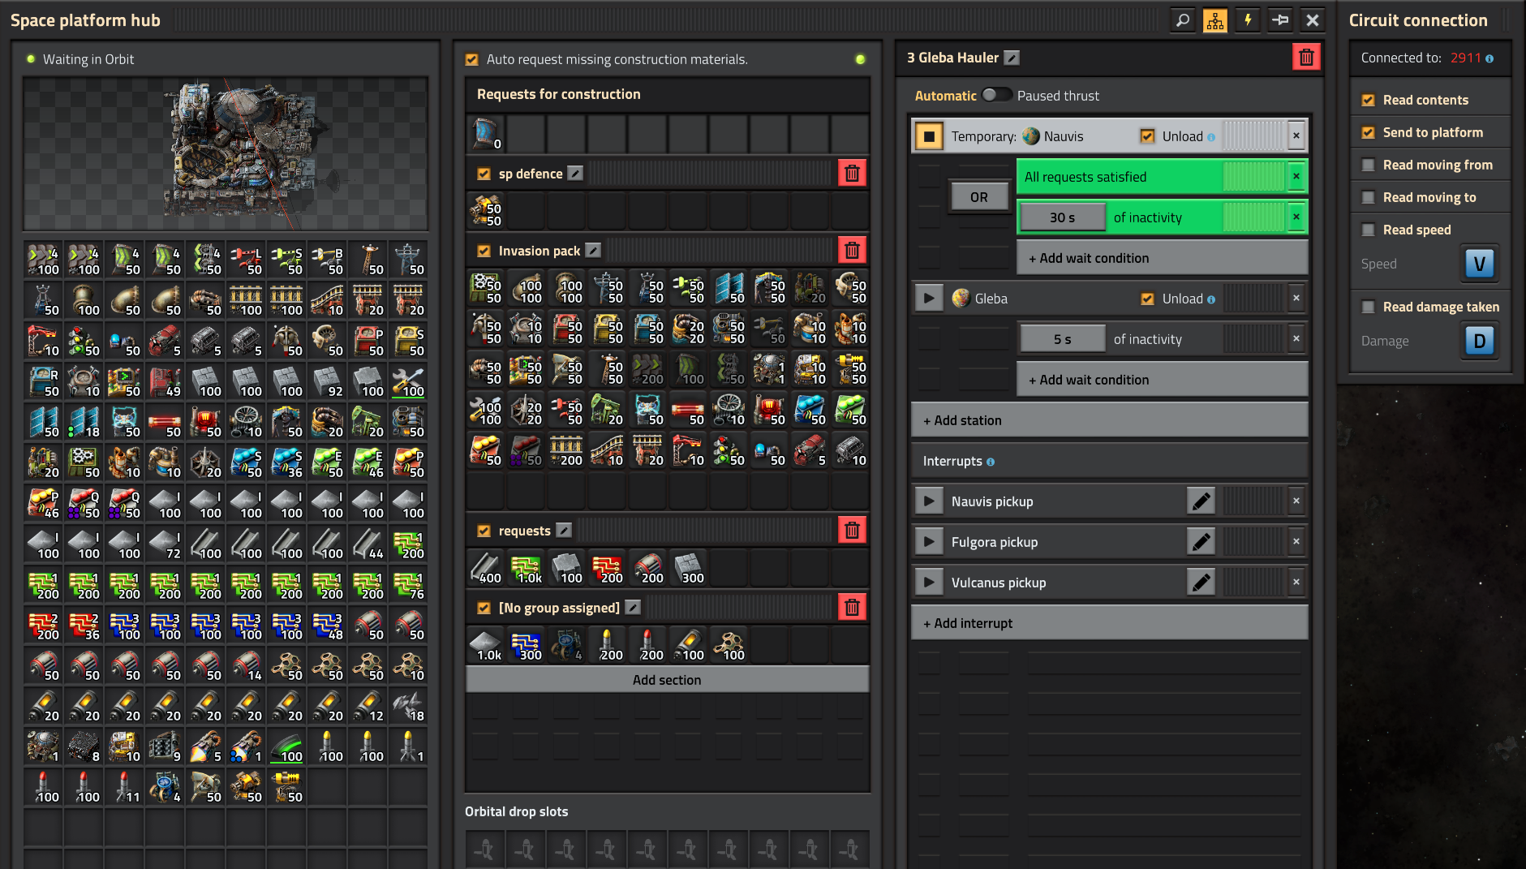
Task: Remove the Gleba station entry
Action: [1296, 298]
